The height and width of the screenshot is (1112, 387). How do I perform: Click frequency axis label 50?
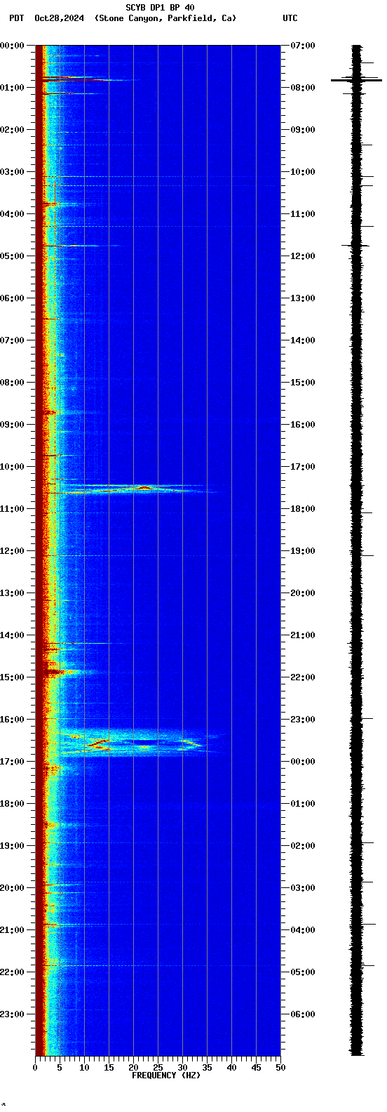pyautogui.click(x=280, y=1068)
